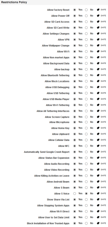Click the SAFE tag icon for Allow Wi-Fi Direct

(98, 211)
